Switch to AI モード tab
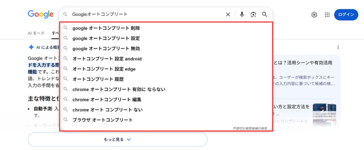This screenshot has width=364, height=150. [x=36, y=33]
